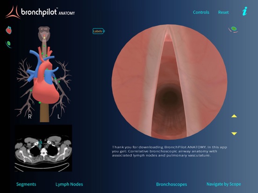Image resolution: width=258 pixels, height=193 pixels.
Task: Open the Controls help
Action: 201,12
